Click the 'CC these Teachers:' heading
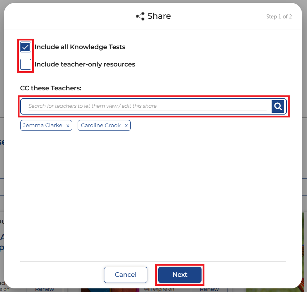The image size is (307, 292). coord(51,88)
